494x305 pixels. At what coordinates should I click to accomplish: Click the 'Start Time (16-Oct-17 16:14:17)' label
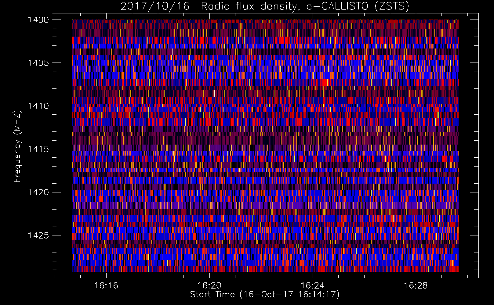[x=265, y=295]
